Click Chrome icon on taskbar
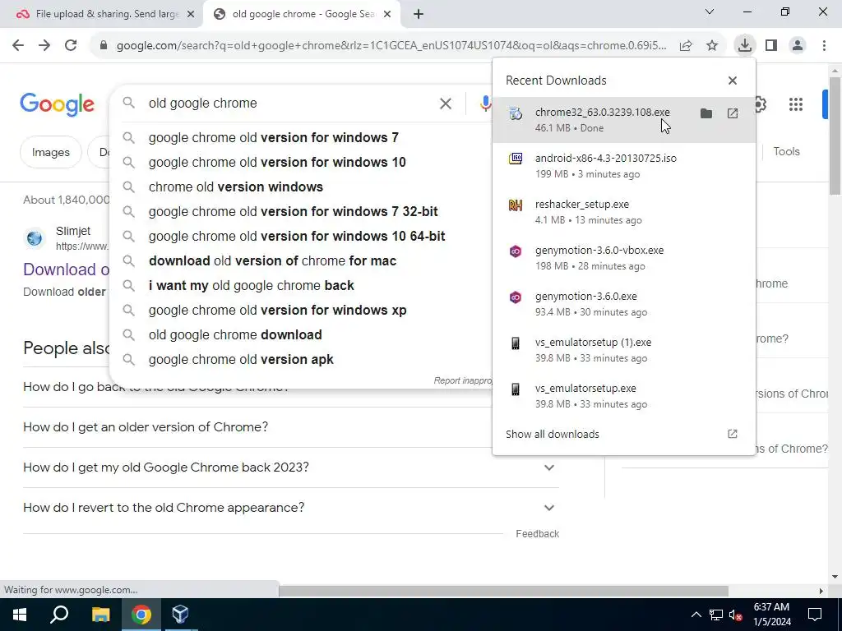Image resolution: width=842 pixels, height=631 pixels. [141, 615]
